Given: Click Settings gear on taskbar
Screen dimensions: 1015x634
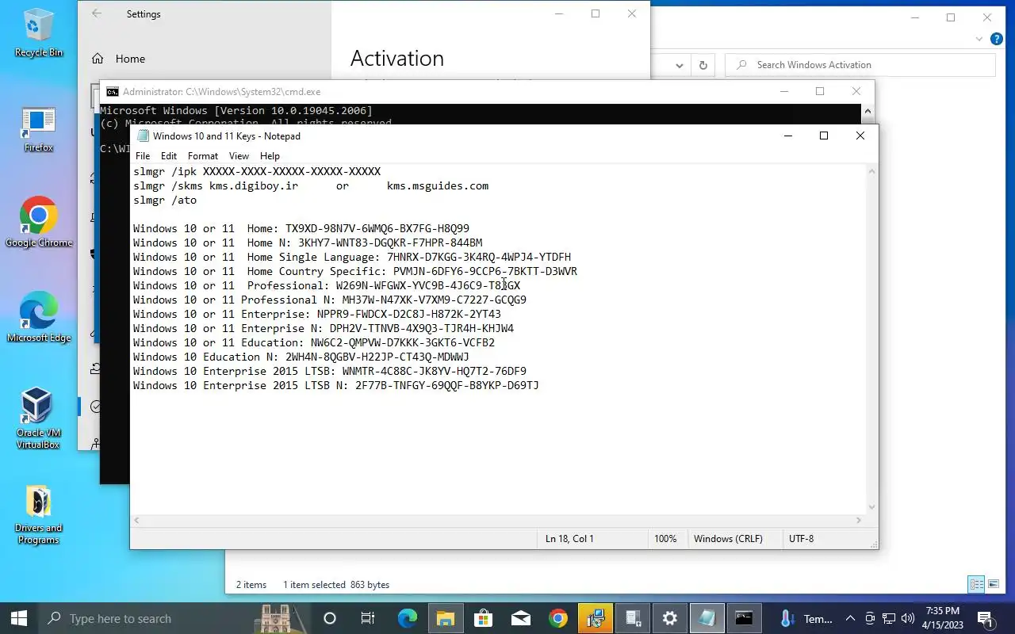Looking at the screenshot, I should pyautogui.click(x=670, y=618).
